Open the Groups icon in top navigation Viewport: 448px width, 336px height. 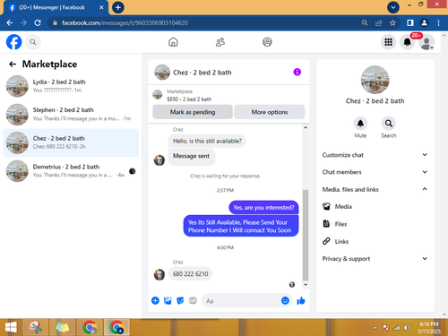[x=267, y=42]
